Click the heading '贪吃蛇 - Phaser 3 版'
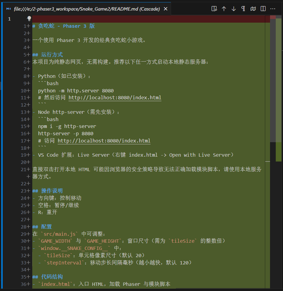This screenshot has height=291, width=283. click(66, 26)
